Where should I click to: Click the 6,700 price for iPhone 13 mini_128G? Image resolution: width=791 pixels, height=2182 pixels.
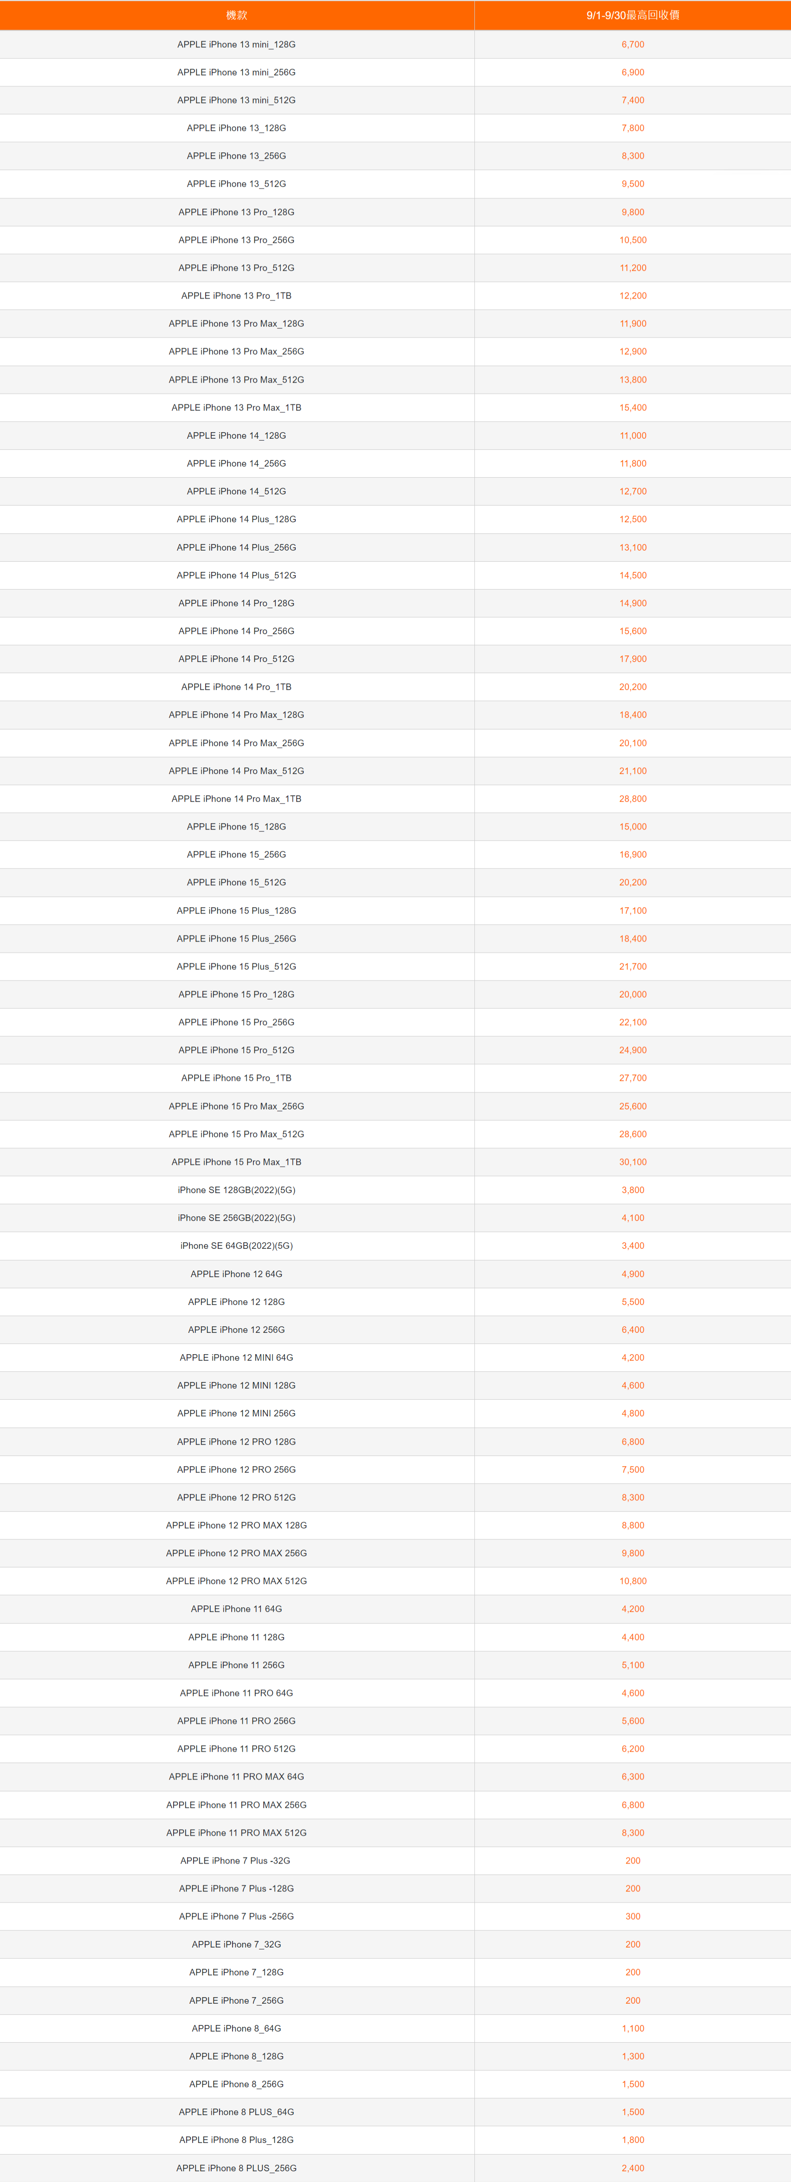(x=632, y=44)
